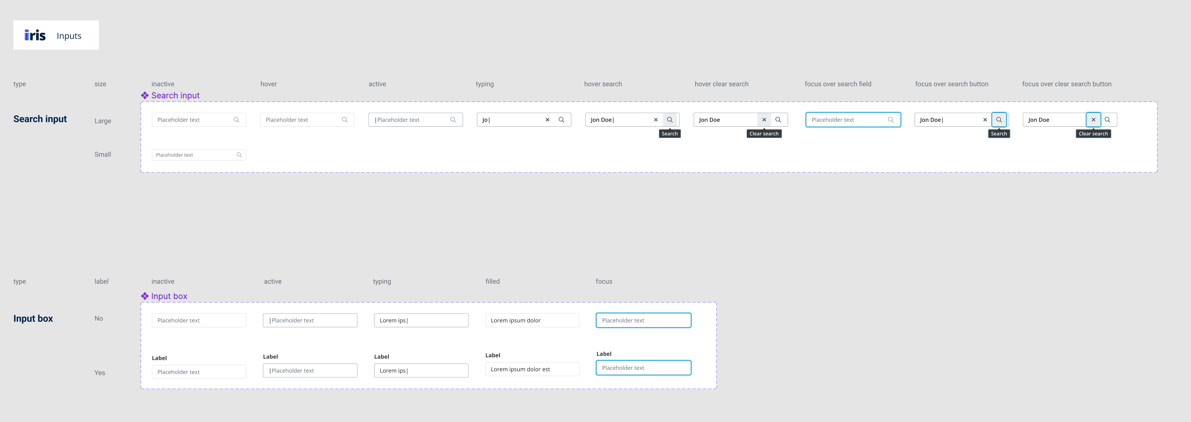
Task: Click the 'Inputs' page title text
Action: (69, 35)
